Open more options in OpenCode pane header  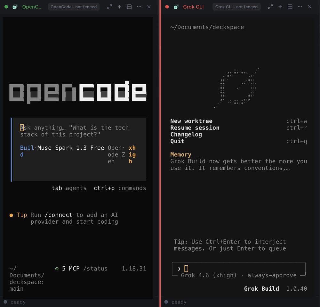[x=139, y=7]
